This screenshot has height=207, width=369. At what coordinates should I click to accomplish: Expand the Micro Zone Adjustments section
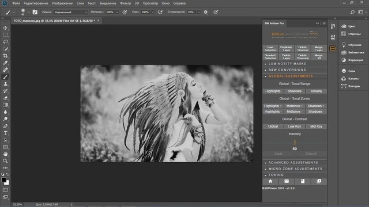295,168
